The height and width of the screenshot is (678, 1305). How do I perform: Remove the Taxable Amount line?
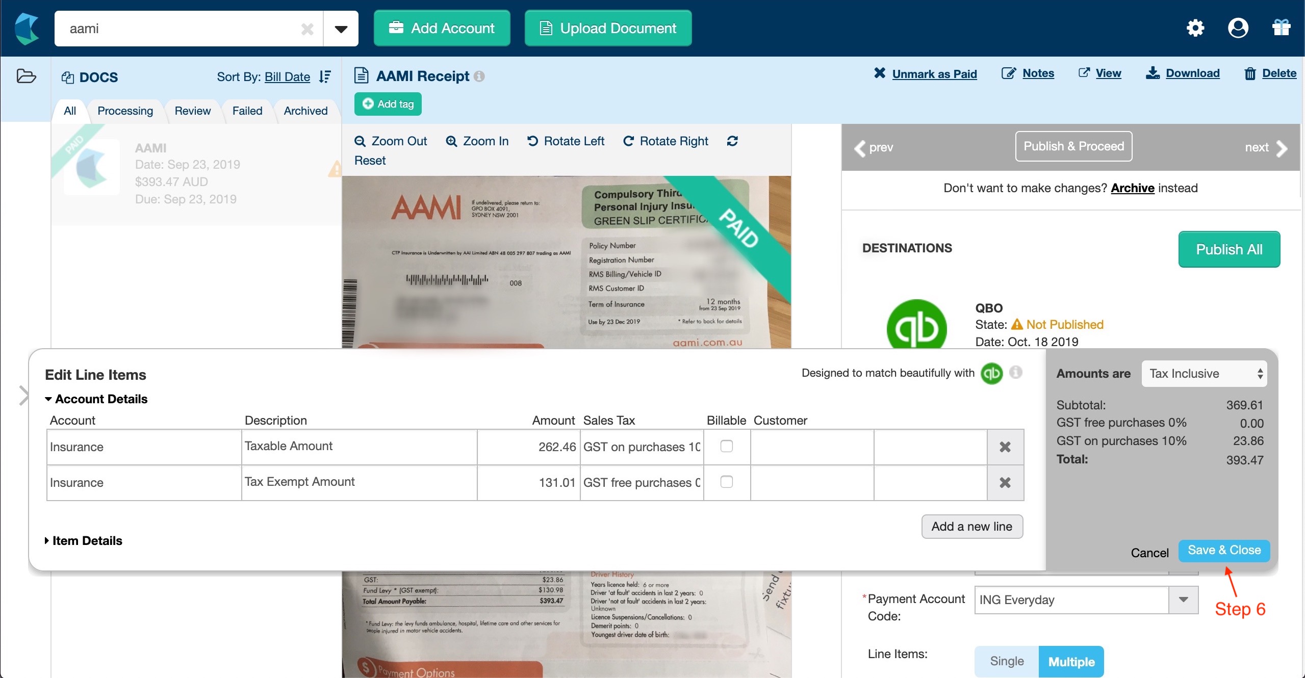1005,447
